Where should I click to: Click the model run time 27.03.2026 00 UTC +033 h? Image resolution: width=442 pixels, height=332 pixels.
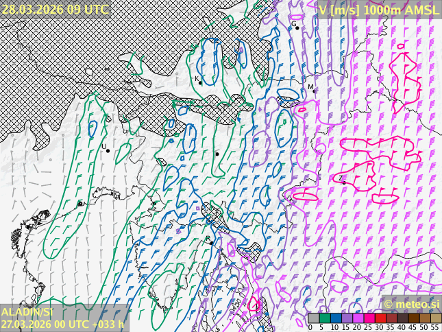point(62,324)
